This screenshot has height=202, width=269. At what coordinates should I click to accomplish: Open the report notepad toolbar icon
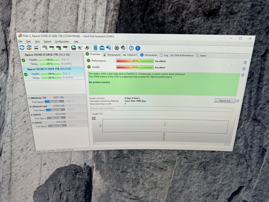click(95, 48)
